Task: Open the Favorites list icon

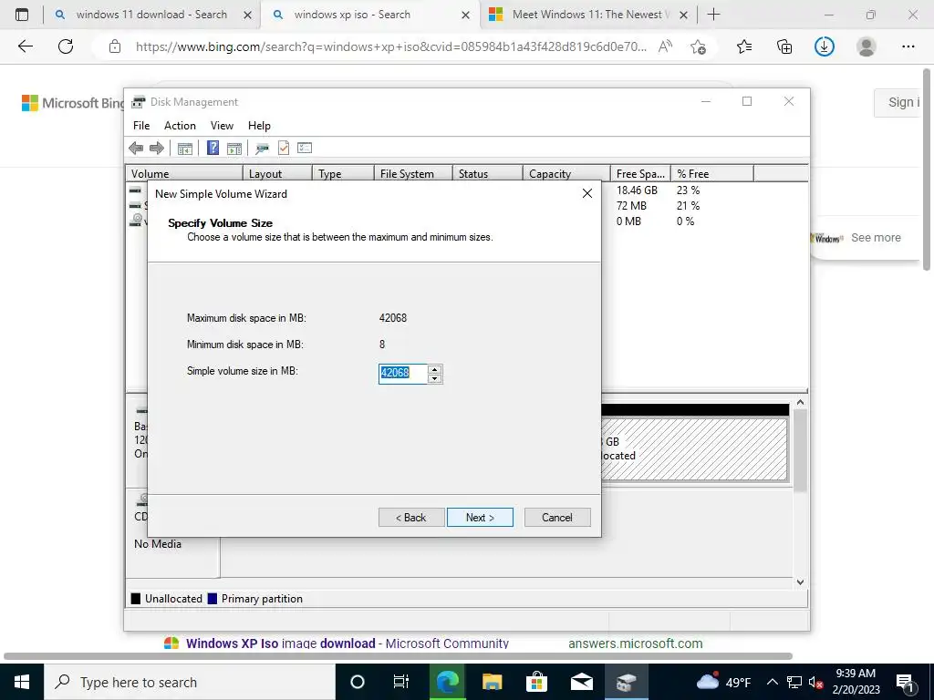Action: click(744, 46)
